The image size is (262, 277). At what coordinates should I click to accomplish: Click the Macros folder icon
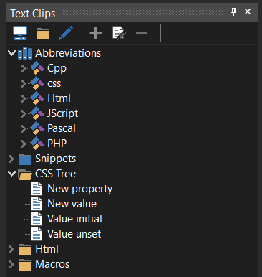25,265
